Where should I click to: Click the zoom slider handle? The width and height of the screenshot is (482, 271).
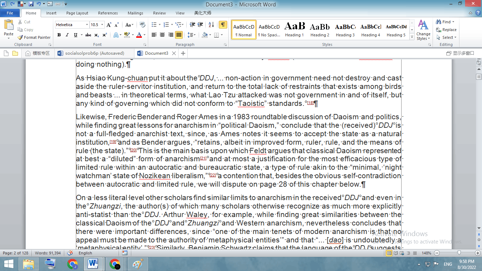[459, 253]
